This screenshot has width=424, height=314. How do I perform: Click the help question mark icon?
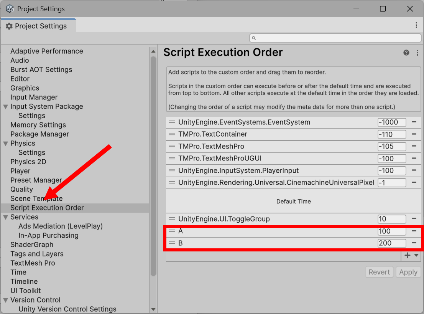(406, 53)
